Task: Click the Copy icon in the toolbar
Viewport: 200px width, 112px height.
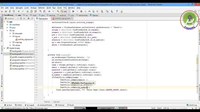Action: 32,12
